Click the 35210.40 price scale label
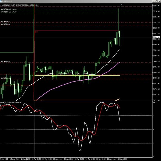Screen dimensions: 161x161 156,17
